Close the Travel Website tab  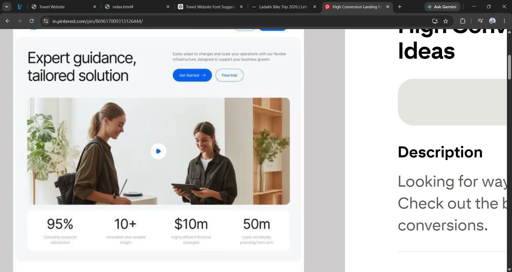(x=94, y=7)
